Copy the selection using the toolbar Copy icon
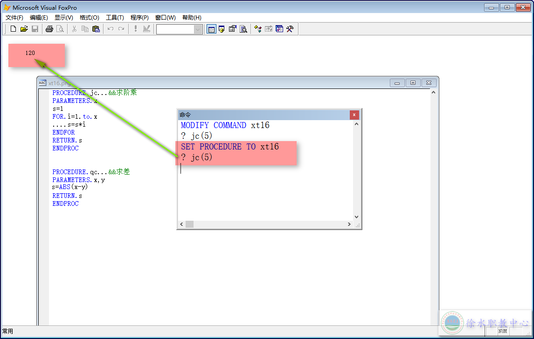The image size is (534, 339). [85, 29]
